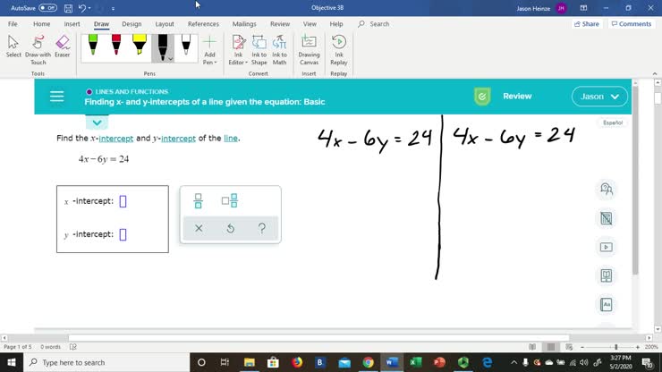The image size is (662, 372).
Task: Open the References ribbon tab
Action: coord(203,24)
